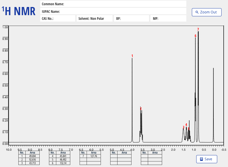Click area value 45.841
This screenshot has width=228, height=167.
pos(63,156)
